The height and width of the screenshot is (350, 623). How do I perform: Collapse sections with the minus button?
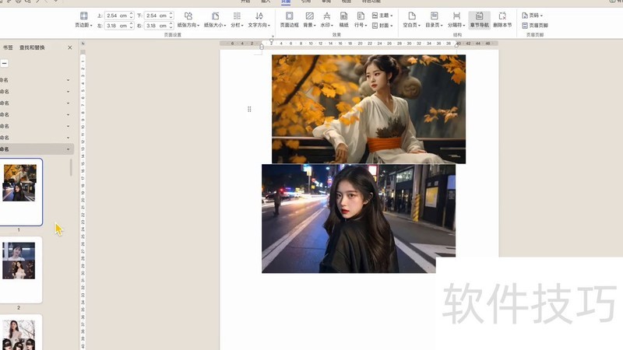[x=4, y=64]
